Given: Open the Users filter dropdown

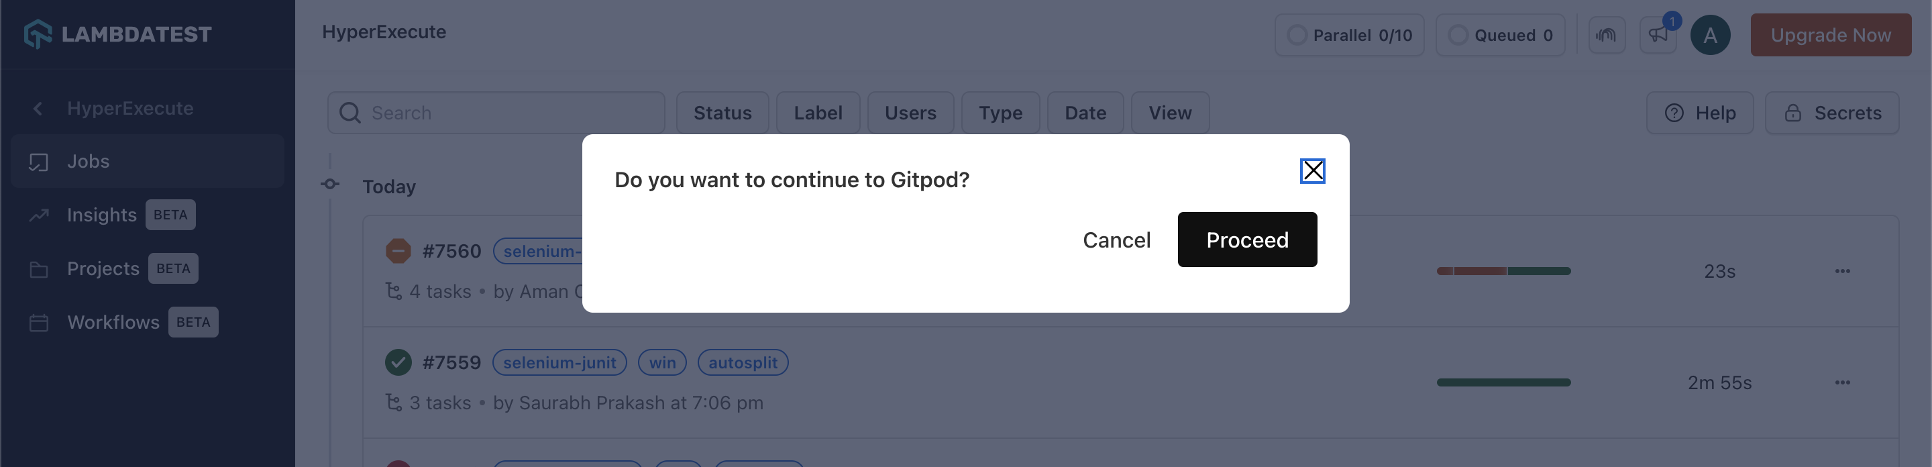Looking at the screenshot, I should tap(910, 113).
